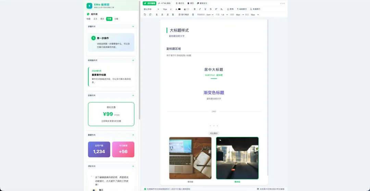Click the component library panel scrollbar
370x191 pixels.
[x=139, y=60]
